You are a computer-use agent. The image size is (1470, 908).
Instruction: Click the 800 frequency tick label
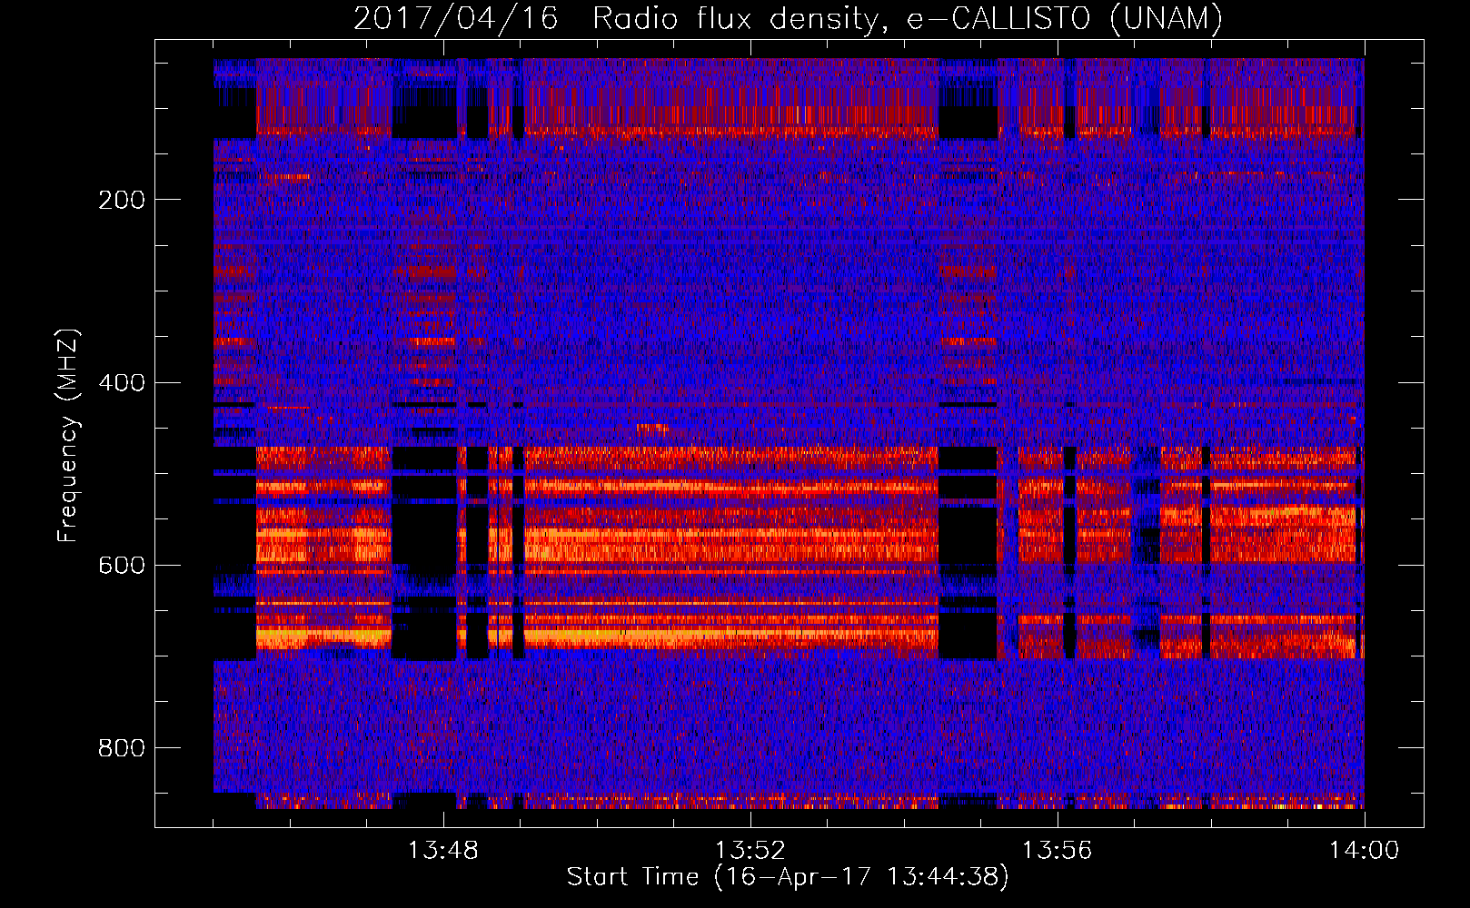click(x=121, y=748)
